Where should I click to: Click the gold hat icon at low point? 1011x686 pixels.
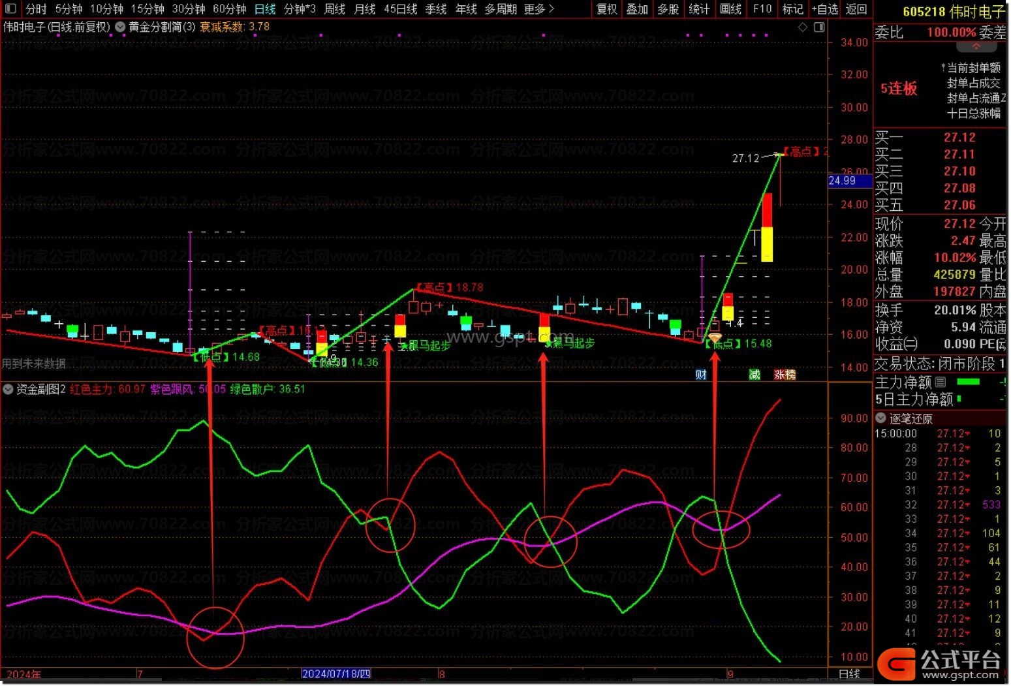pyautogui.click(x=715, y=337)
